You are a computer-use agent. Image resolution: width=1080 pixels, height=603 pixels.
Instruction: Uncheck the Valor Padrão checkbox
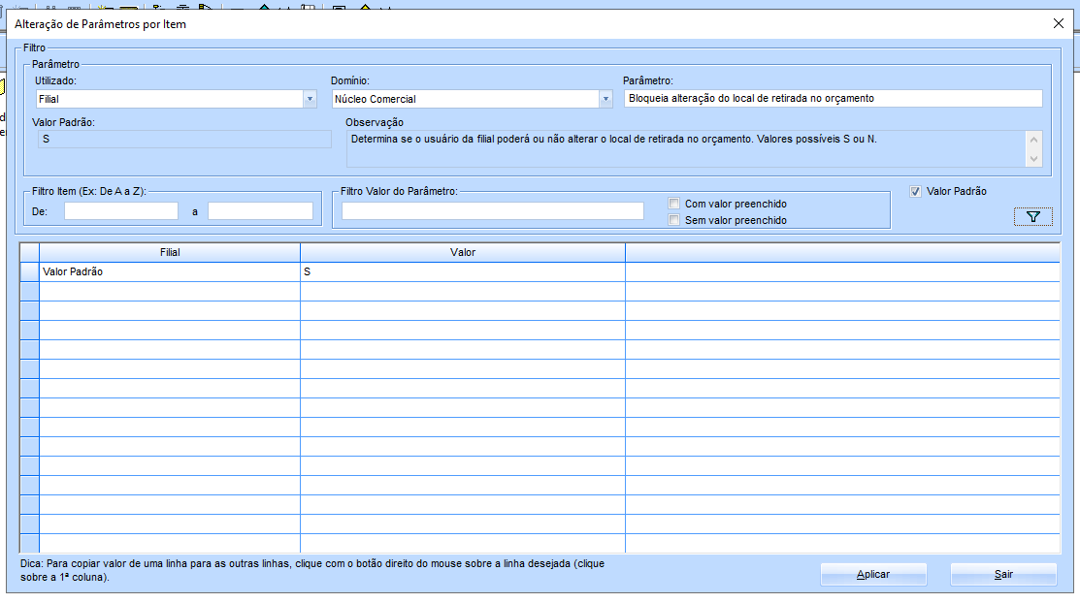tap(915, 192)
